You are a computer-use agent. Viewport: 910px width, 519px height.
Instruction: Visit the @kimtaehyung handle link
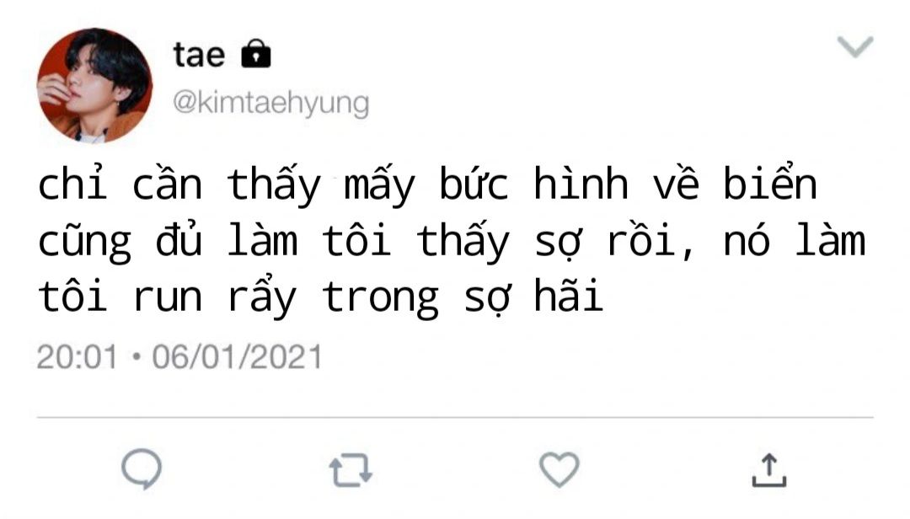pyautogui.click(x=270, y=104)
